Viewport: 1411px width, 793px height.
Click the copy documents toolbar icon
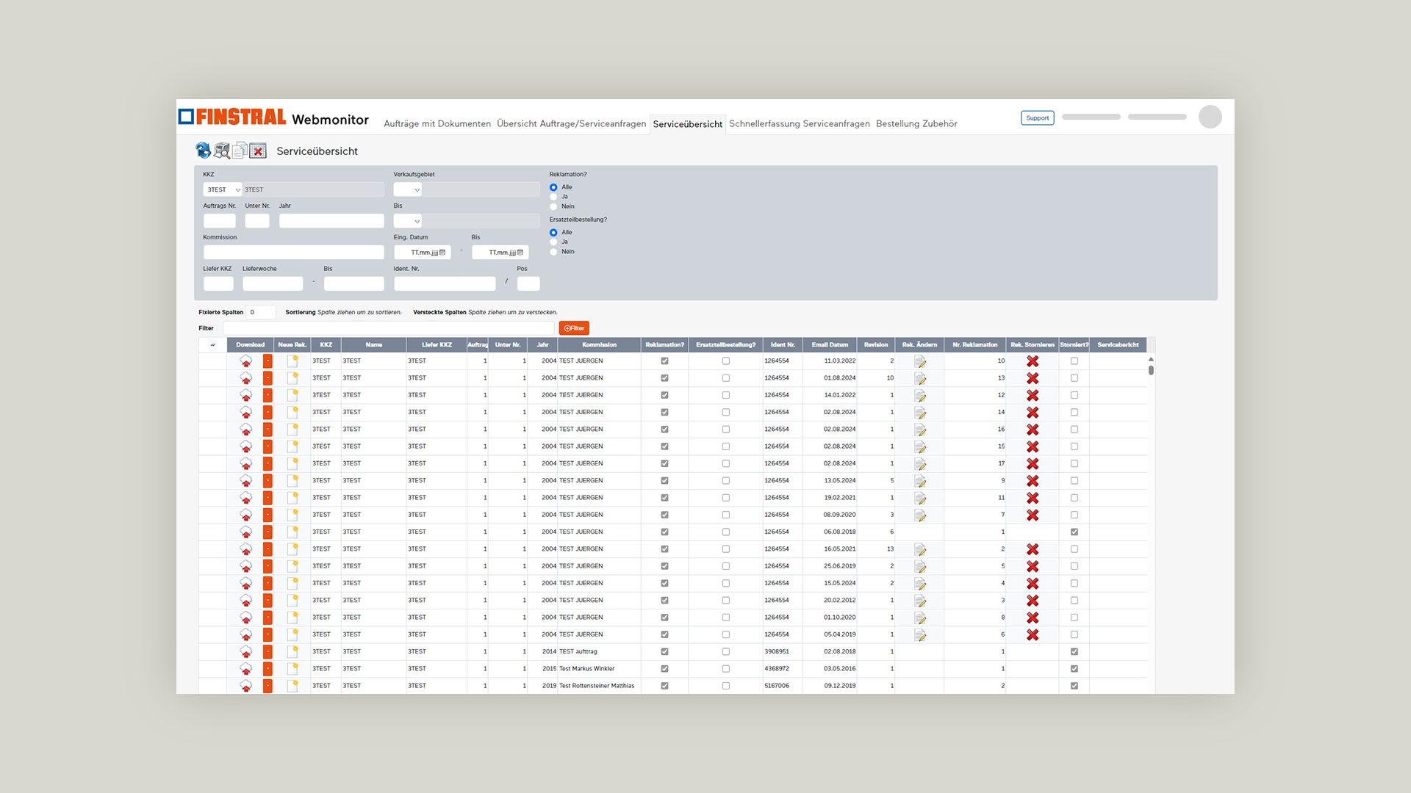coord(240,151)
